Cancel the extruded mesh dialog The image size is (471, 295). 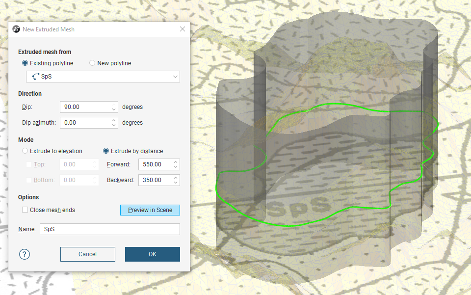(88, 254)
